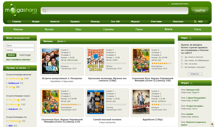This screenshot has height=127, width=214.
Task: Click the Далее arrow in Фильмы bar
Action: coord(65,41)
